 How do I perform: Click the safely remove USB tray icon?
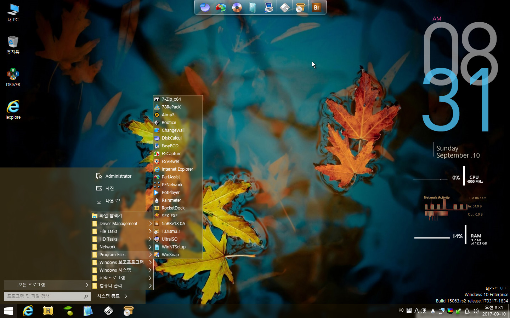click(x=467, y=311)
